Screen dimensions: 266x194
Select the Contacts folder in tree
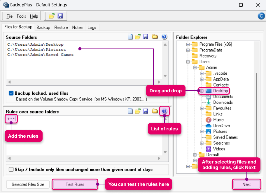pyautogui.click(x=221, y=85)
